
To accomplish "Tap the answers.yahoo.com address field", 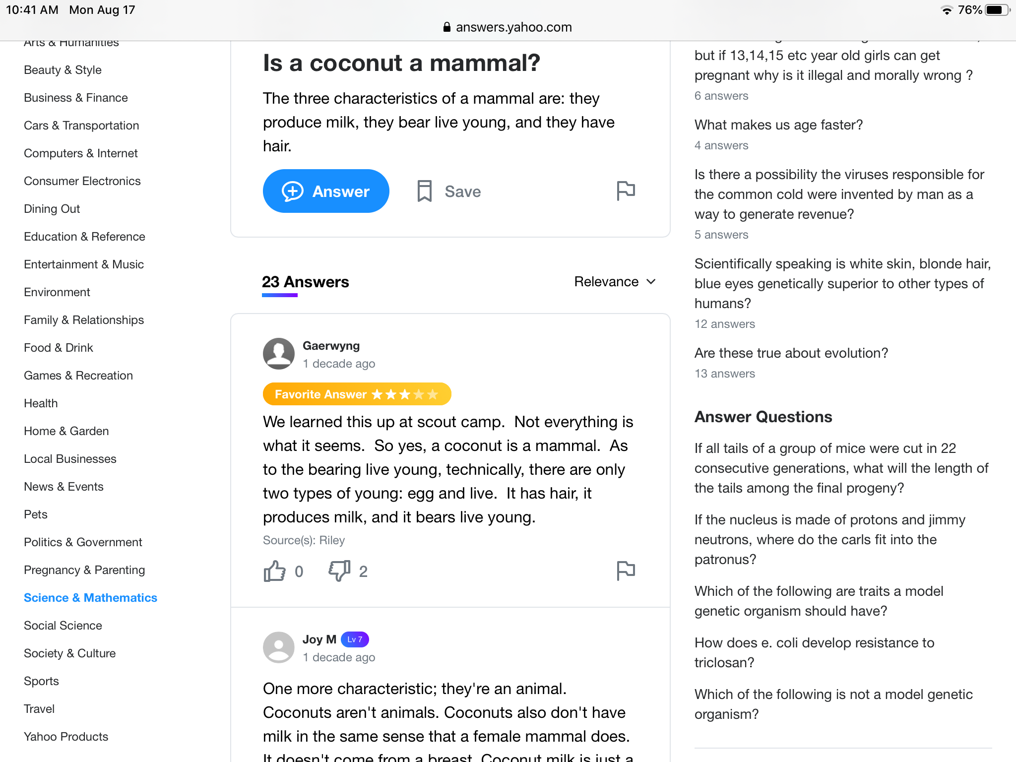I will [x=508, y=27].
